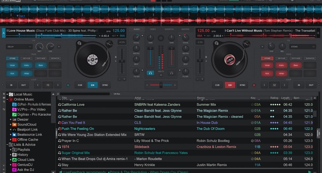Switch to the VIDEO mixer tab
This screenshot has height=173, width=322.
[x=153, y=29]
